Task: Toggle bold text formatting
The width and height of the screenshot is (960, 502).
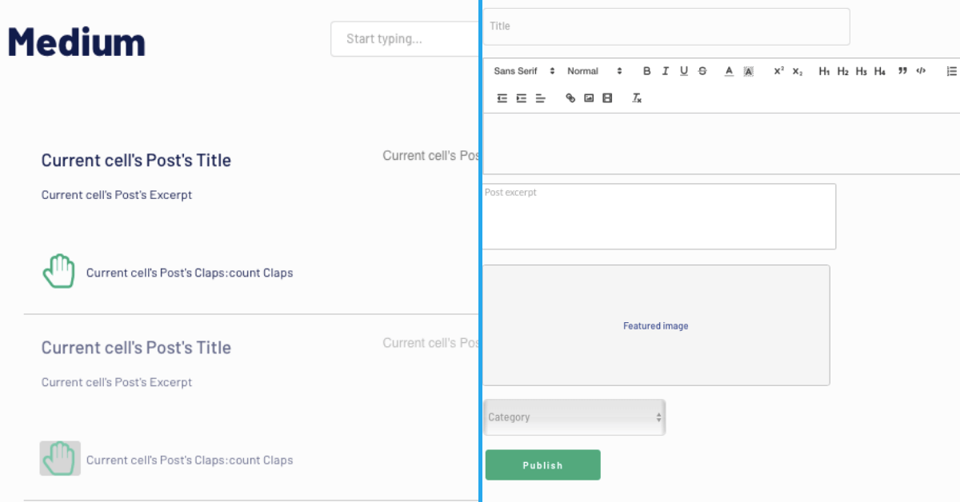Action: [x=646, y=71]
